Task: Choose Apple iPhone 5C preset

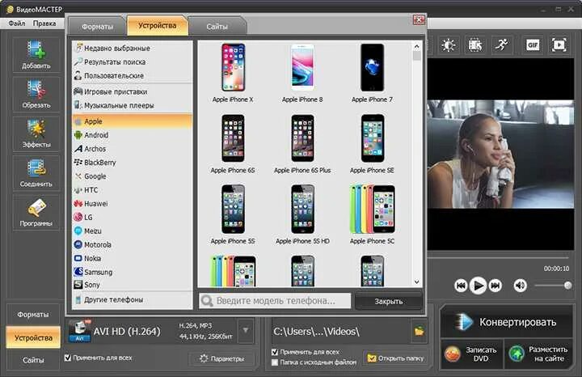Action: coord(372,214)
